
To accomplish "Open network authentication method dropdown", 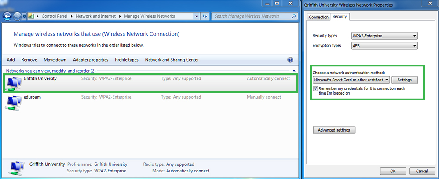I will click(351, 80).
